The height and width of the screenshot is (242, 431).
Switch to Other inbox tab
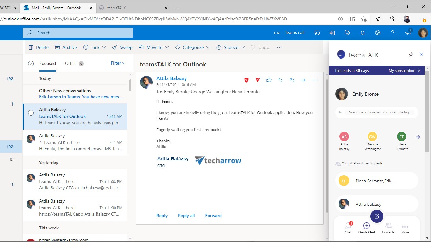(74, 64)
